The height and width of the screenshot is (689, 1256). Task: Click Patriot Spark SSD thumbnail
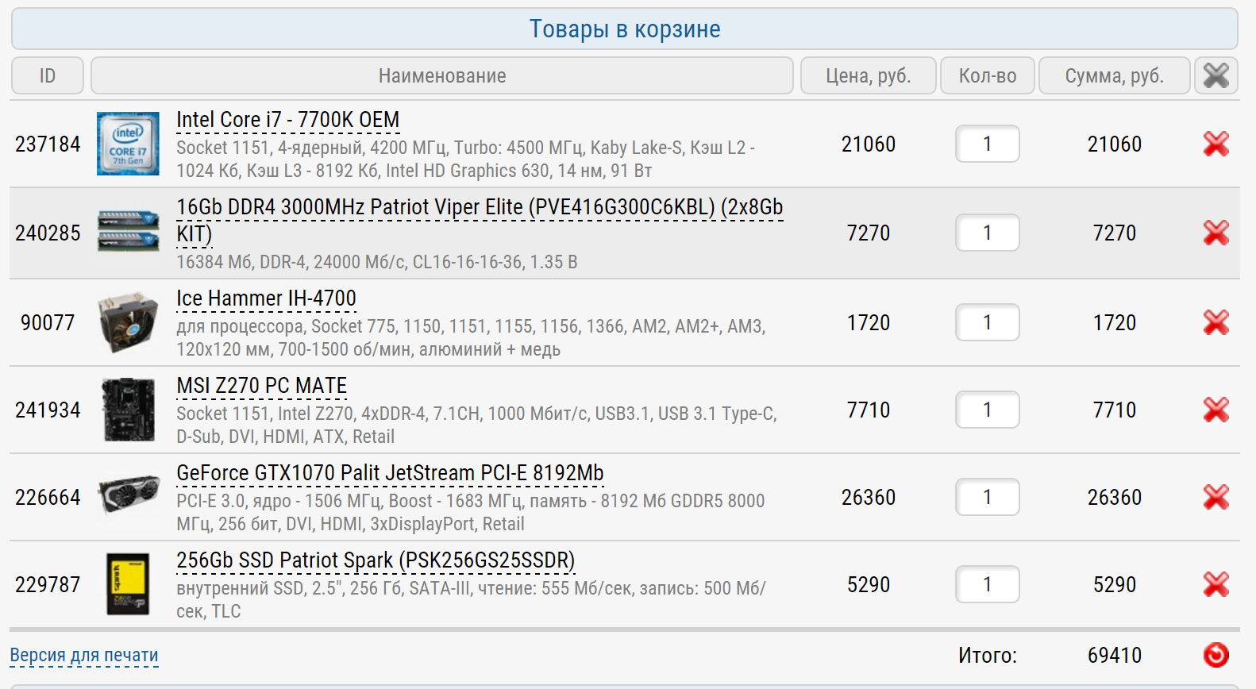[128, 584]
